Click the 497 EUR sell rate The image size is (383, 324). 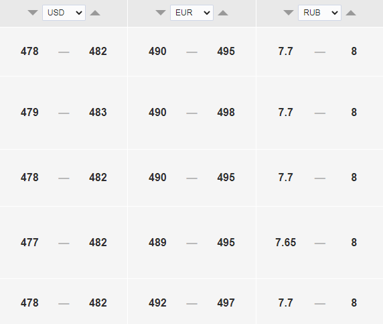click(x=226, y=303)
